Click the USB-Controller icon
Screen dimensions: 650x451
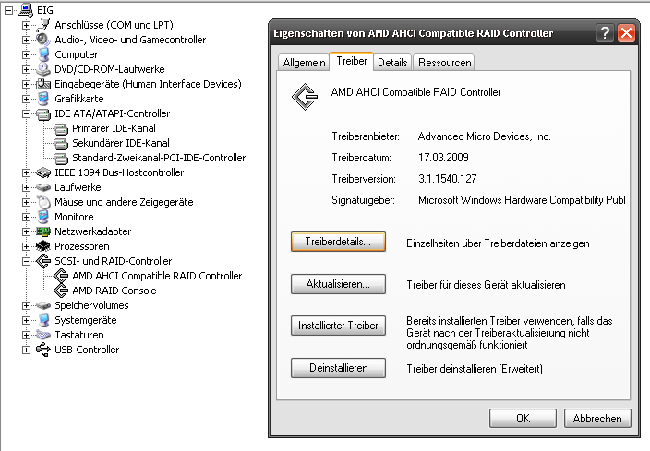43,350
